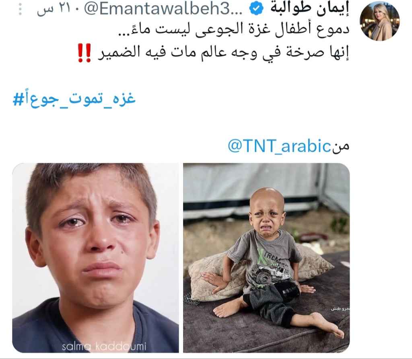
Task: Open the @Emantawalbeh3 handle link
Action: pos(163,9)
